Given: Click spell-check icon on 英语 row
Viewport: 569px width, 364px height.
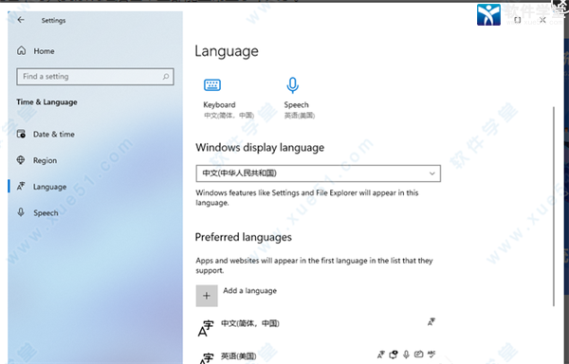Looking at the screenshot, I should pyautogui.click(x=431, y=354).
